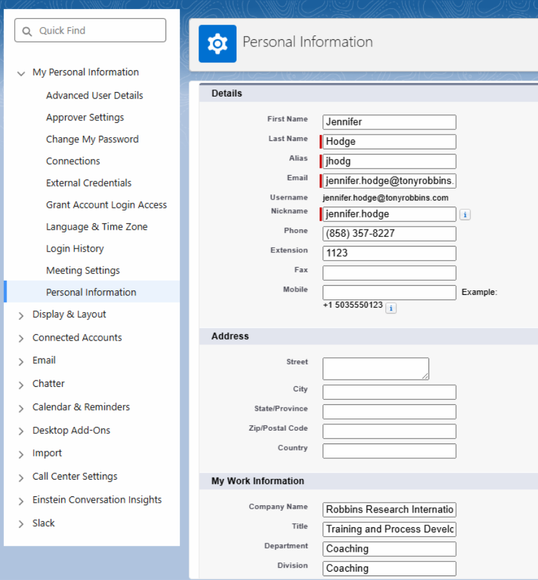This screenshot has height=580, width=538.
Task: Open Change My Password page
Action: pyautogui.click(x=92, y=139)
